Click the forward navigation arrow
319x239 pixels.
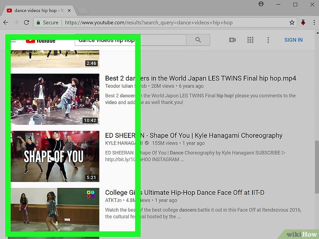16,22
